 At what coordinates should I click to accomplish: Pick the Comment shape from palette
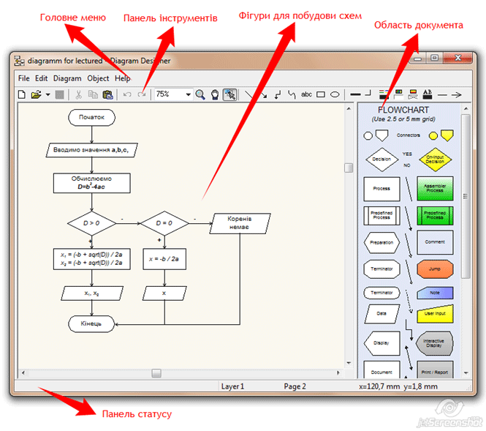point(435,242)
